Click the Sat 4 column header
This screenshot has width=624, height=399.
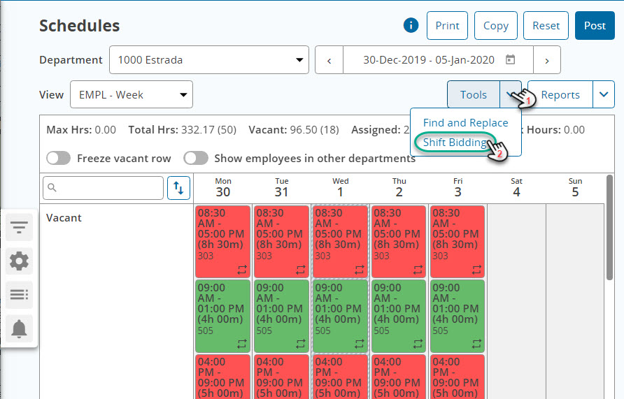coord(516,187)
